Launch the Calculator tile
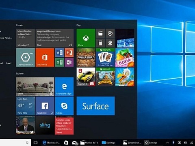 point(100,43)
